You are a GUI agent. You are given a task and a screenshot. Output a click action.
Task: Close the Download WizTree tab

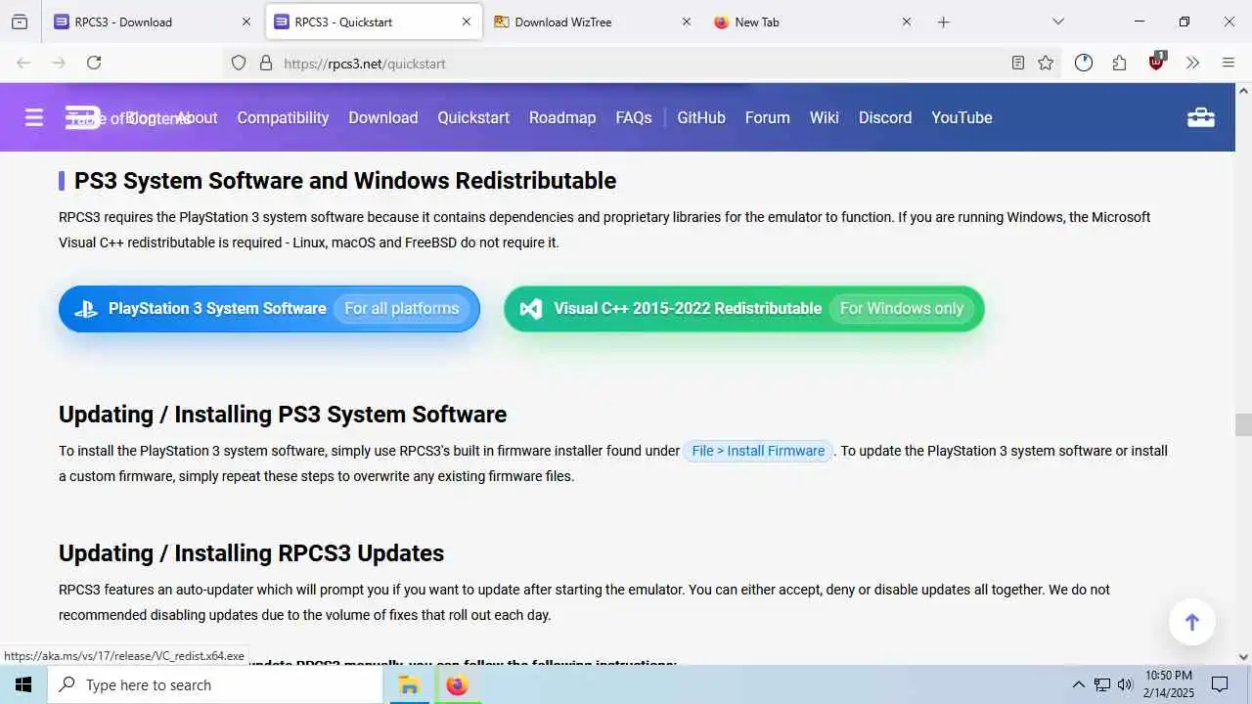click(686, 22)
